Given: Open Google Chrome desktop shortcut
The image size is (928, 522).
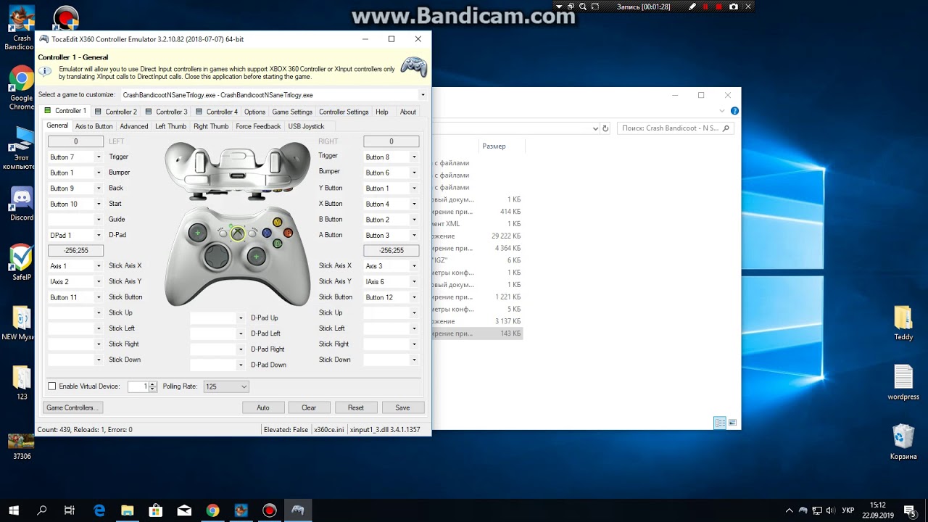Looking at the screenshot, I should click(21, 88).
